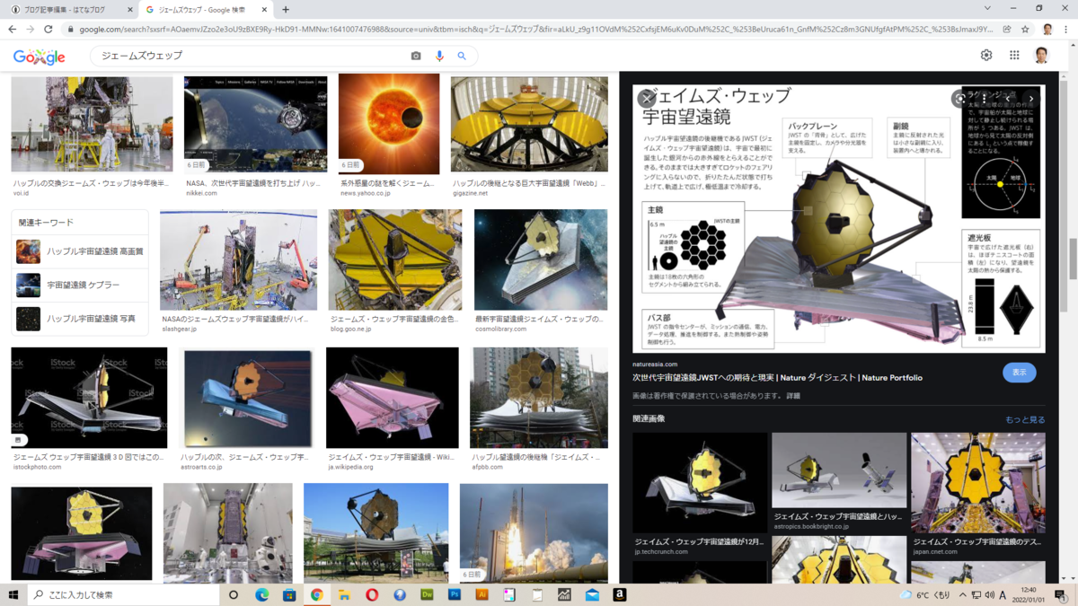Open the three-dot more options on preview image
This screenshot has height=606, width=1078.
(x=985, y=99)
